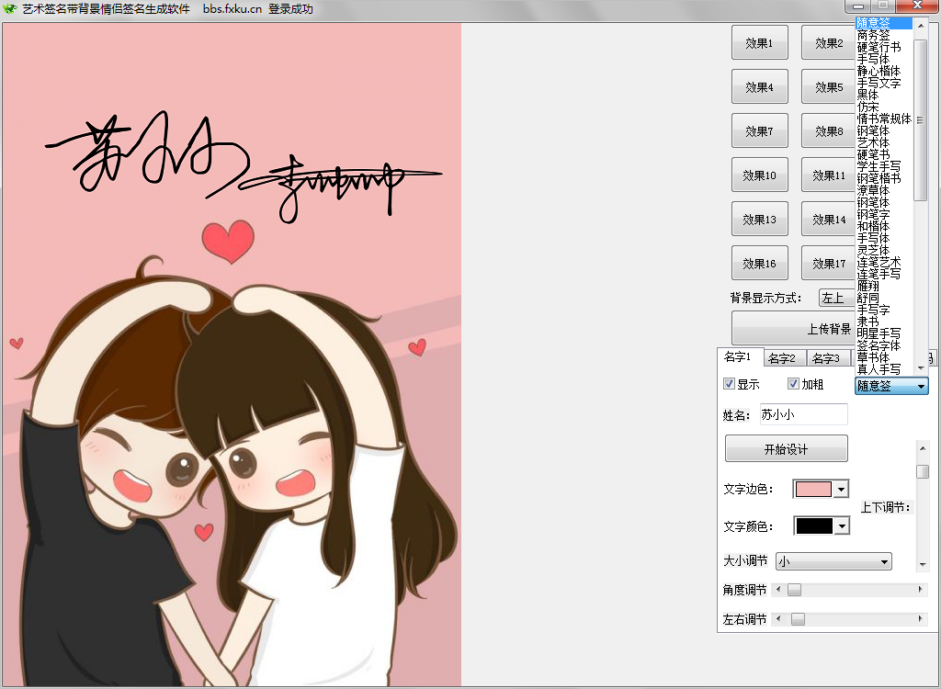941x689 pixels.
Task: Select 连笔艺术 in the font list
Action: point(884,262)
